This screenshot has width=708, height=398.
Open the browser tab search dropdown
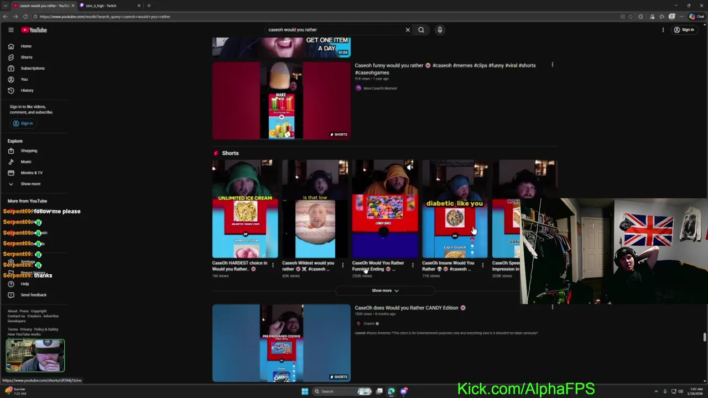5,6
